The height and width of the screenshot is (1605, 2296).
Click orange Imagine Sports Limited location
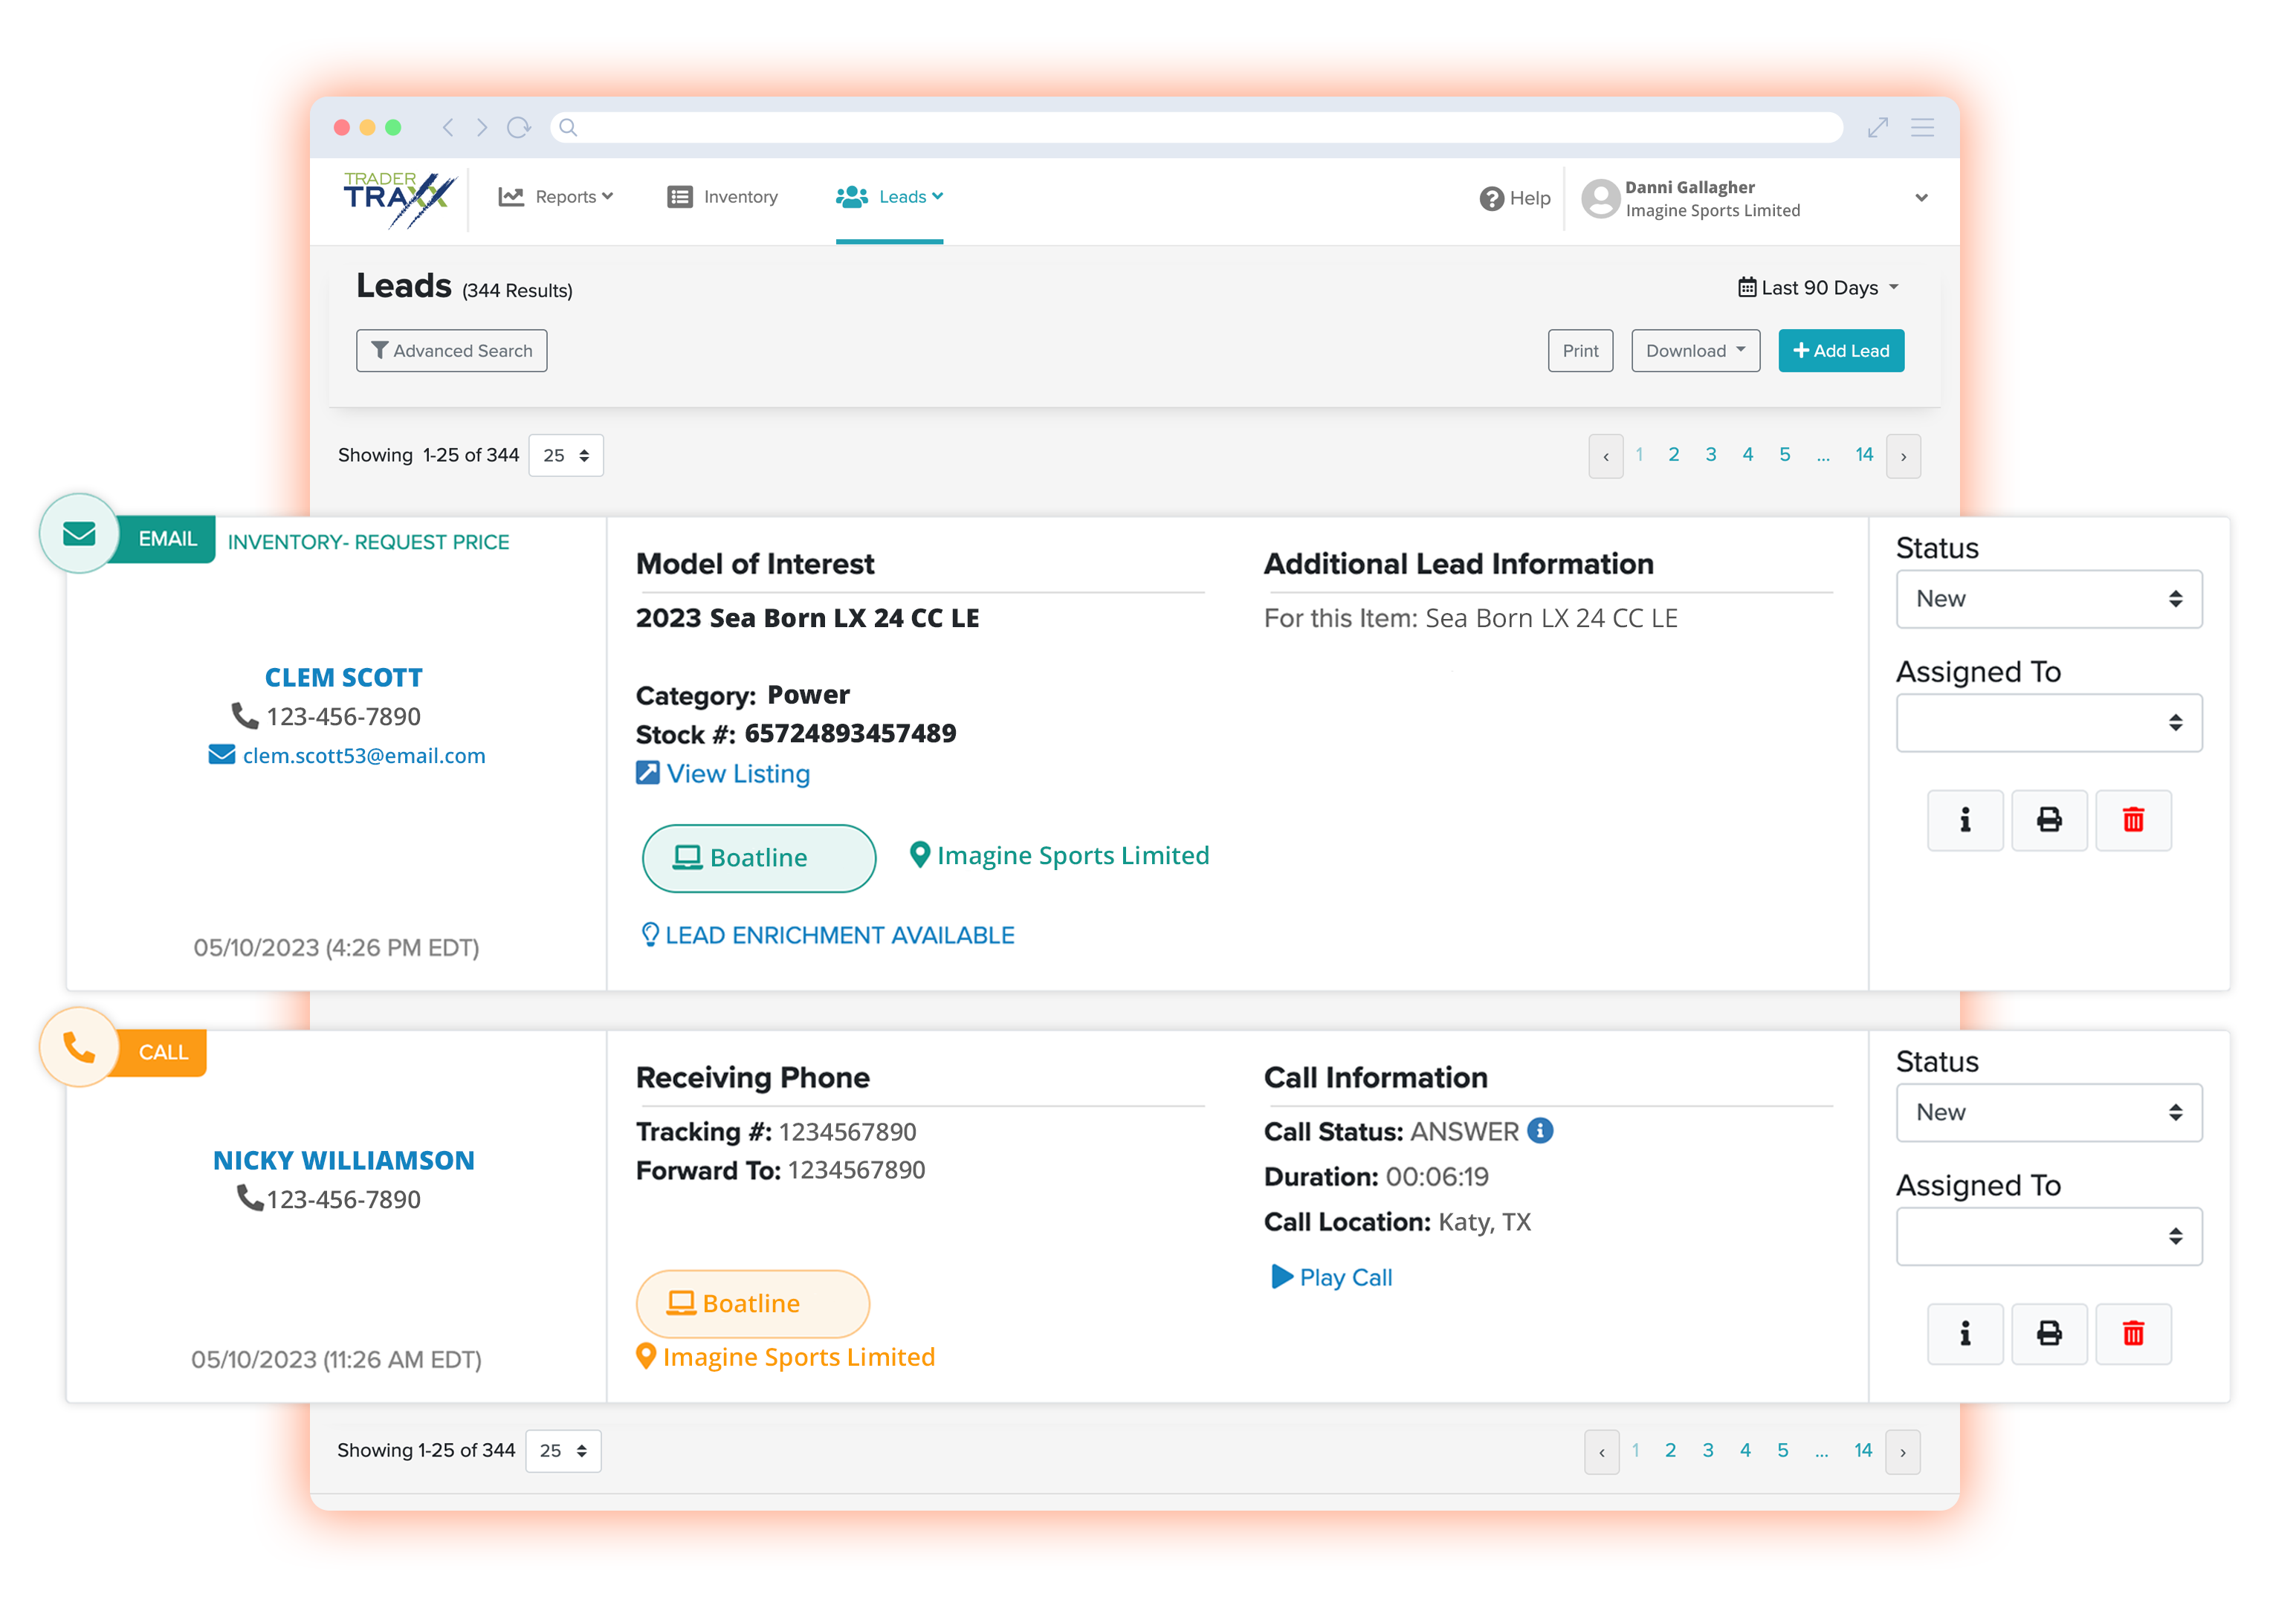(x=786, y=1357)
